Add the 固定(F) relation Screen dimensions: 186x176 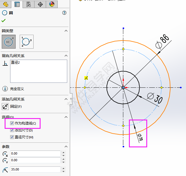pos(16,107)
